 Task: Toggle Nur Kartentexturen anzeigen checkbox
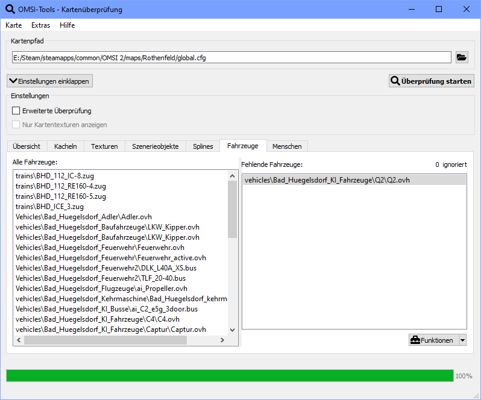pyautogui.click(x=16, y=125)
